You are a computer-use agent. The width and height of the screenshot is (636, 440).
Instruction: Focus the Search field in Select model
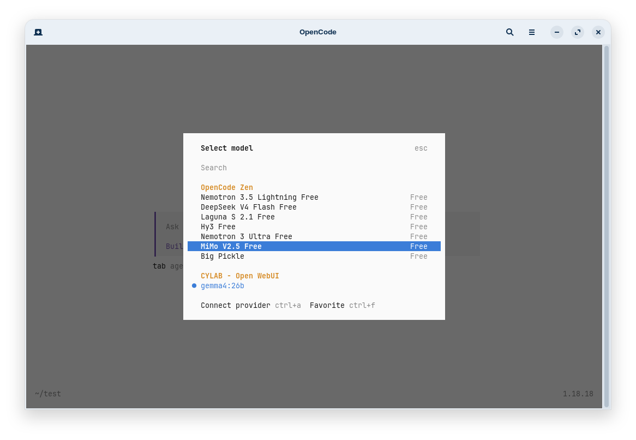(314, 168)
